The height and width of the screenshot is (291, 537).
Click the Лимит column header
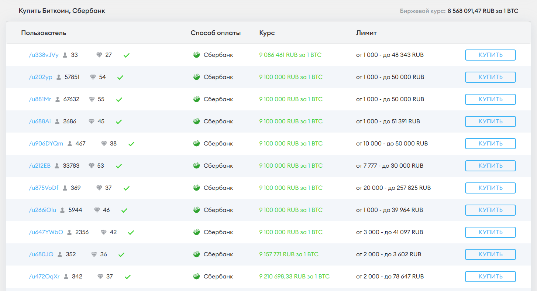[x=366, y=33]
